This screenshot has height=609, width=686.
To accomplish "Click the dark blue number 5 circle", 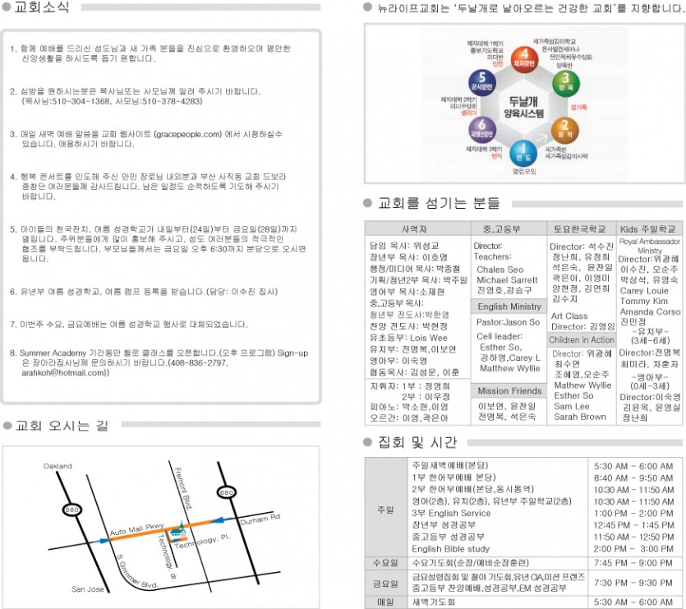I will click(x=481, y=82).
